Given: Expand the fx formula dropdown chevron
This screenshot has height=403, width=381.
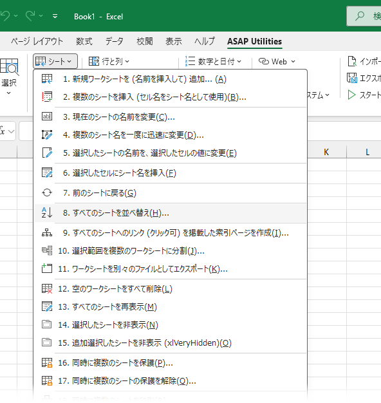Looking at the screenshot, I should [11, 131].
